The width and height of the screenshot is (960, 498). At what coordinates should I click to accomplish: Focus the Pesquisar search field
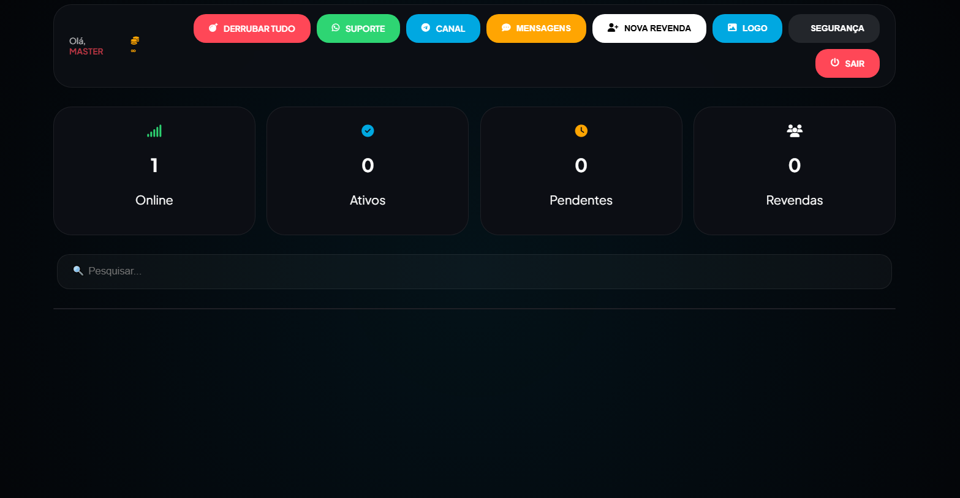click(478, 271)
